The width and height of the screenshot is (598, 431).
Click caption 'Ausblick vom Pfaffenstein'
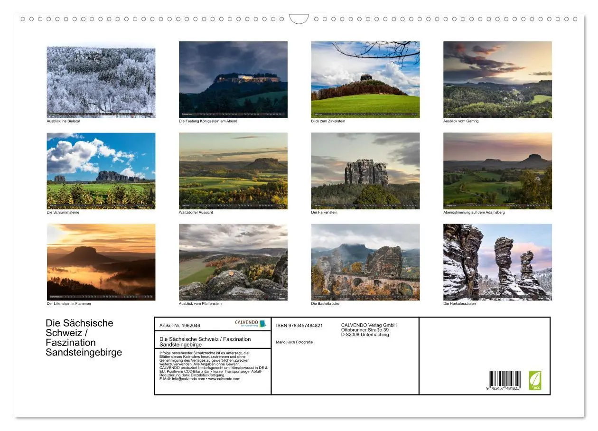(x=200, y=303)
